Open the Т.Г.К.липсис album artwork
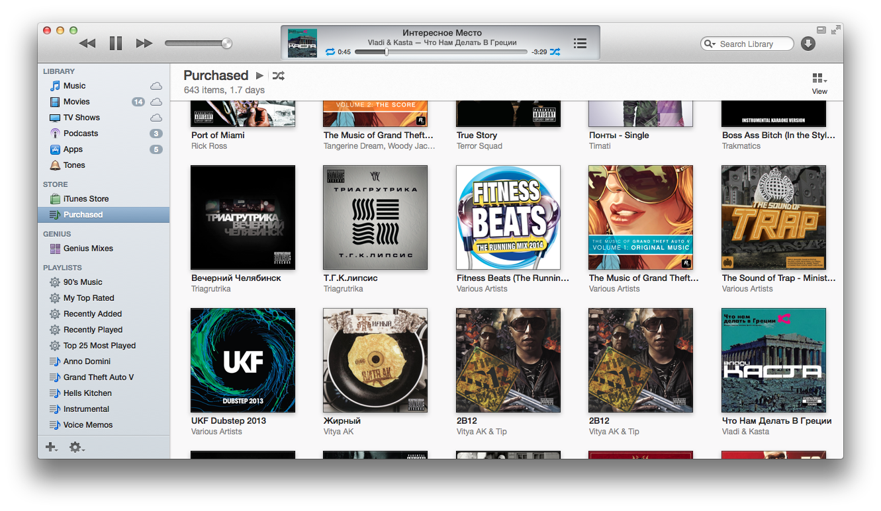881x511 pixels. (x=375, y=217)
